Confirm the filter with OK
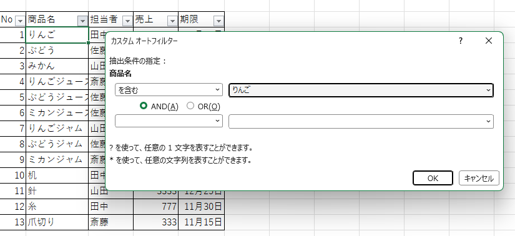This screenshot has width=515, height=236. pyautogui.click(x=433, y=178)
